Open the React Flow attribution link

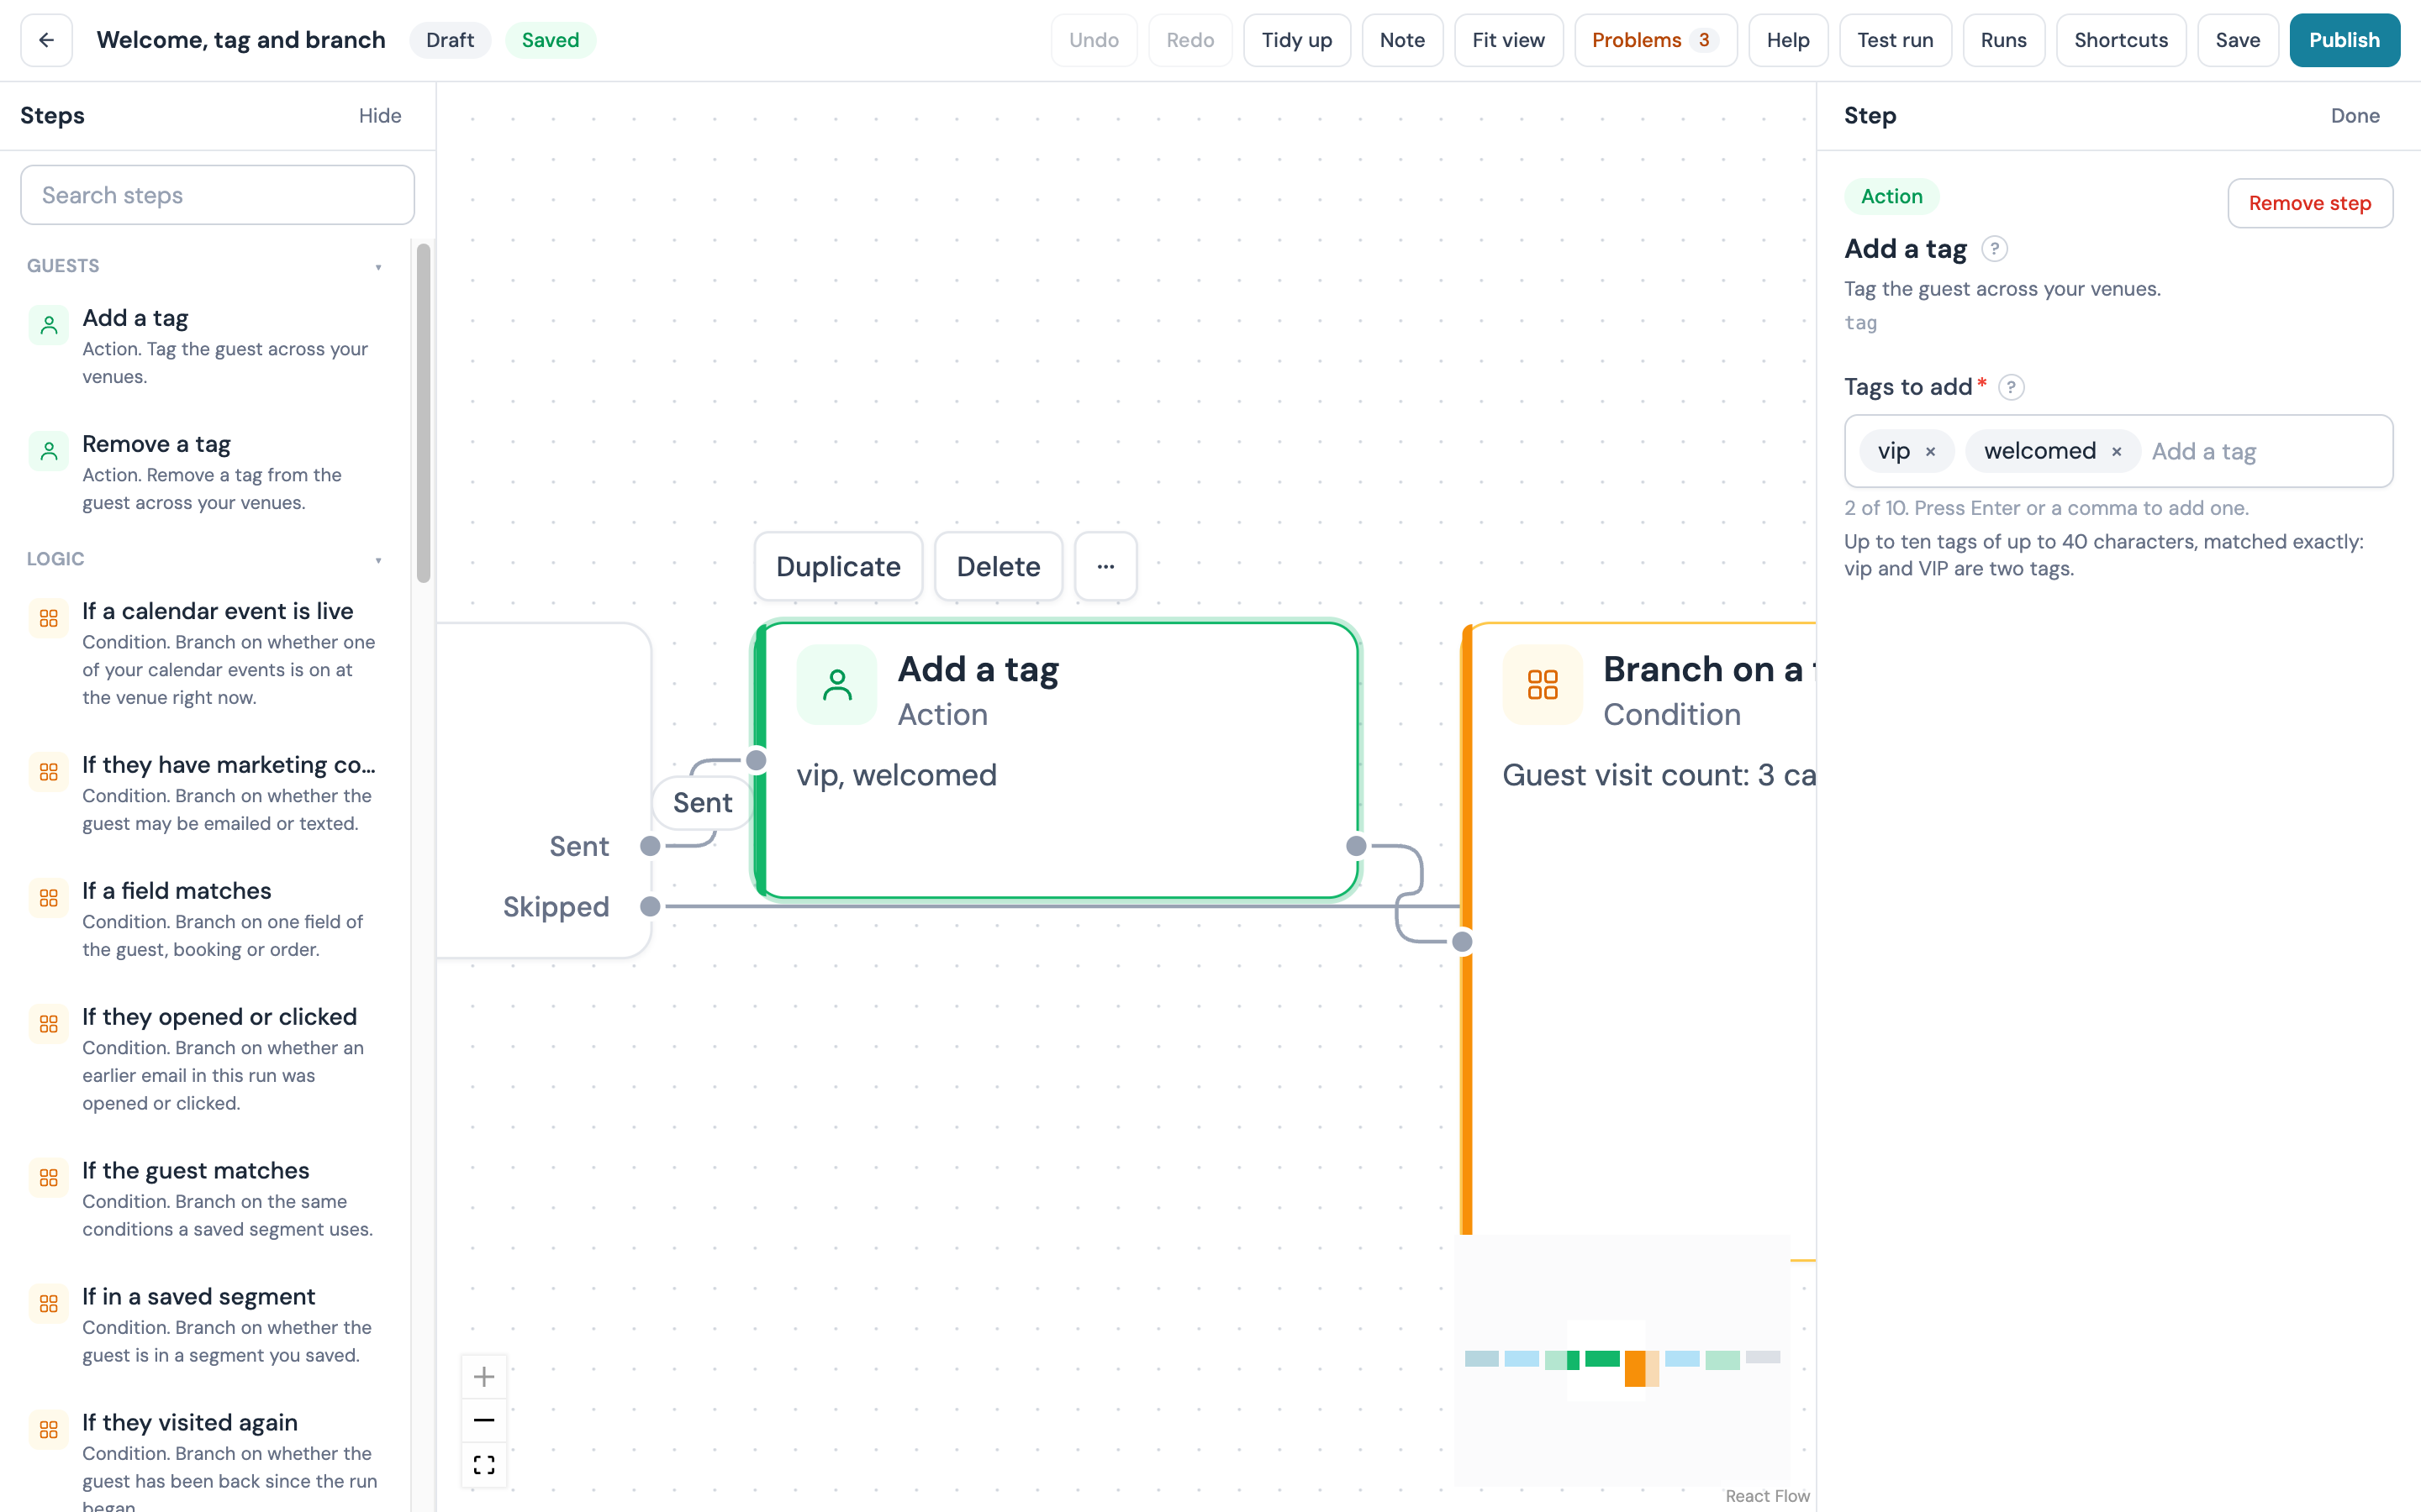pos(1767,1496)
